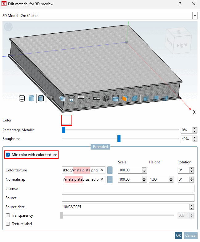Click the 3D Model field showing 2m (Plate)
Screen dimensions: 200x242
pos(106,16)
